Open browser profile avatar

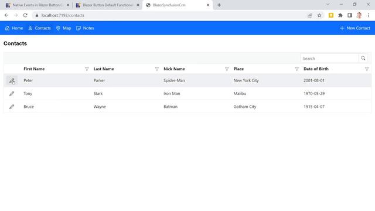pyautogui.click(x=359, y=15)
